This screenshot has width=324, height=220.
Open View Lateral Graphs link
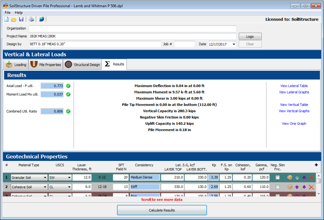pyautogui.click(x=294, y=92)
